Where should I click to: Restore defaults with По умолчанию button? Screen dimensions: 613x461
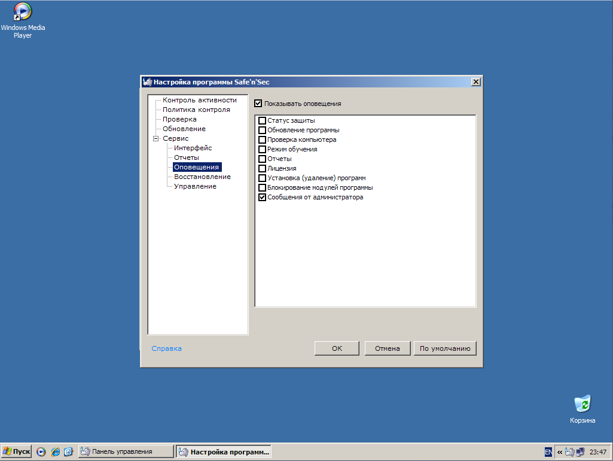coord(445,348)
